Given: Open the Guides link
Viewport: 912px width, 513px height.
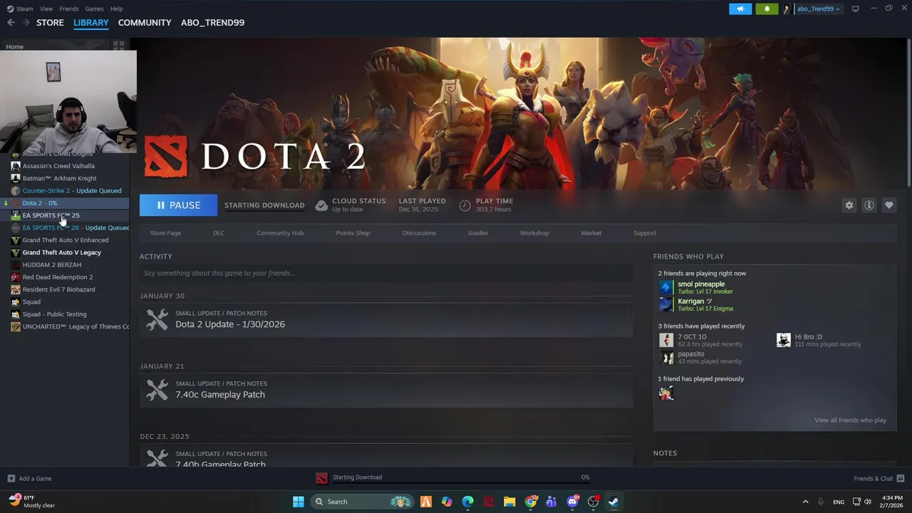Looking at the screenshot, I should 478,233.
